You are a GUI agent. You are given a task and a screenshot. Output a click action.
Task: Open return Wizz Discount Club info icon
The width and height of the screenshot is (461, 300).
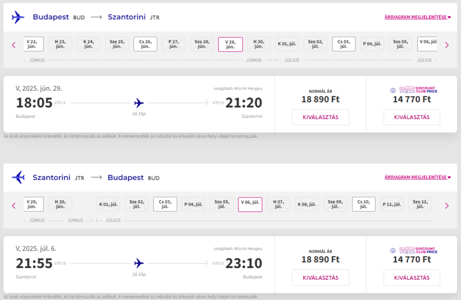(393, 251)
